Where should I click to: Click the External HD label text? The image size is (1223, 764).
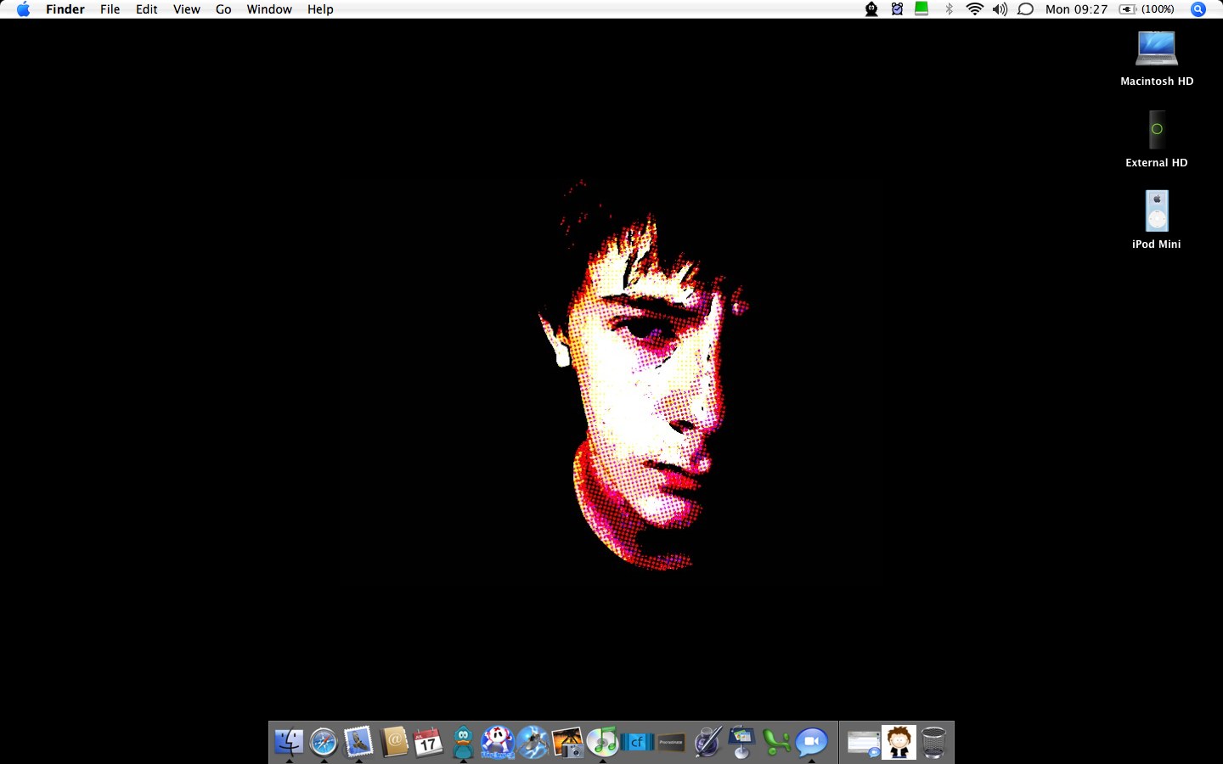coord(1157,163)
